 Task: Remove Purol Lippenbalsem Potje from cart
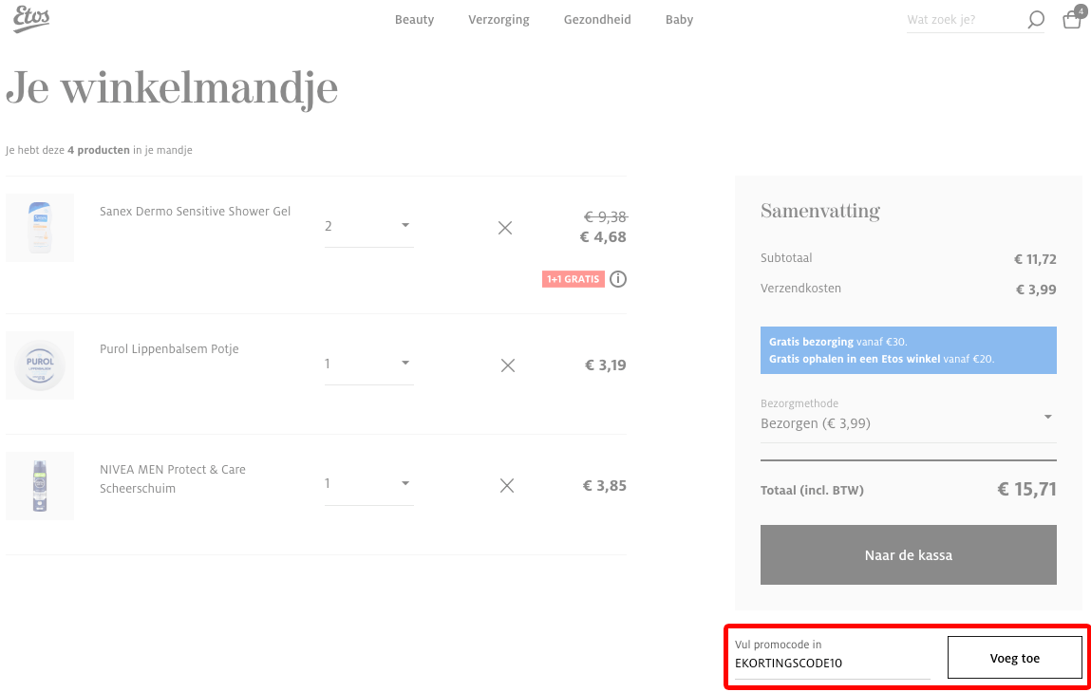pyautogui.click(x=508, y=365)
